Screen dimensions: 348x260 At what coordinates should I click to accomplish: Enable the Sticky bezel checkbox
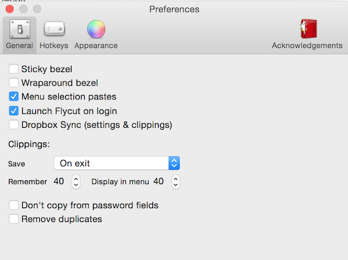pyautogui.click(x=13, y=69)
